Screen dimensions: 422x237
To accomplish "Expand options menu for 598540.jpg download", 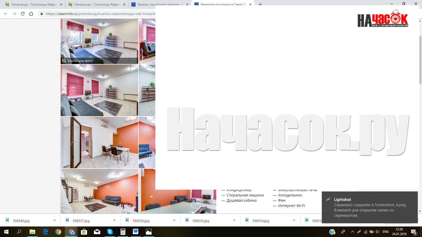I will point(55,220).
